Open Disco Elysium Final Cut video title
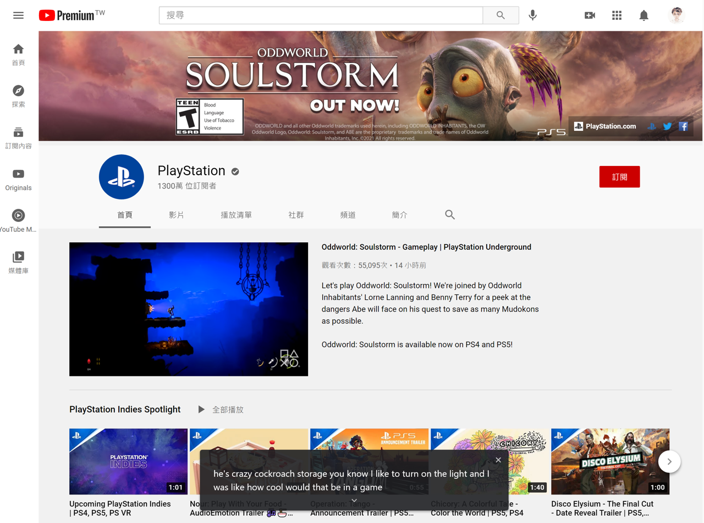Screen dimensions: 704x523 602,508
